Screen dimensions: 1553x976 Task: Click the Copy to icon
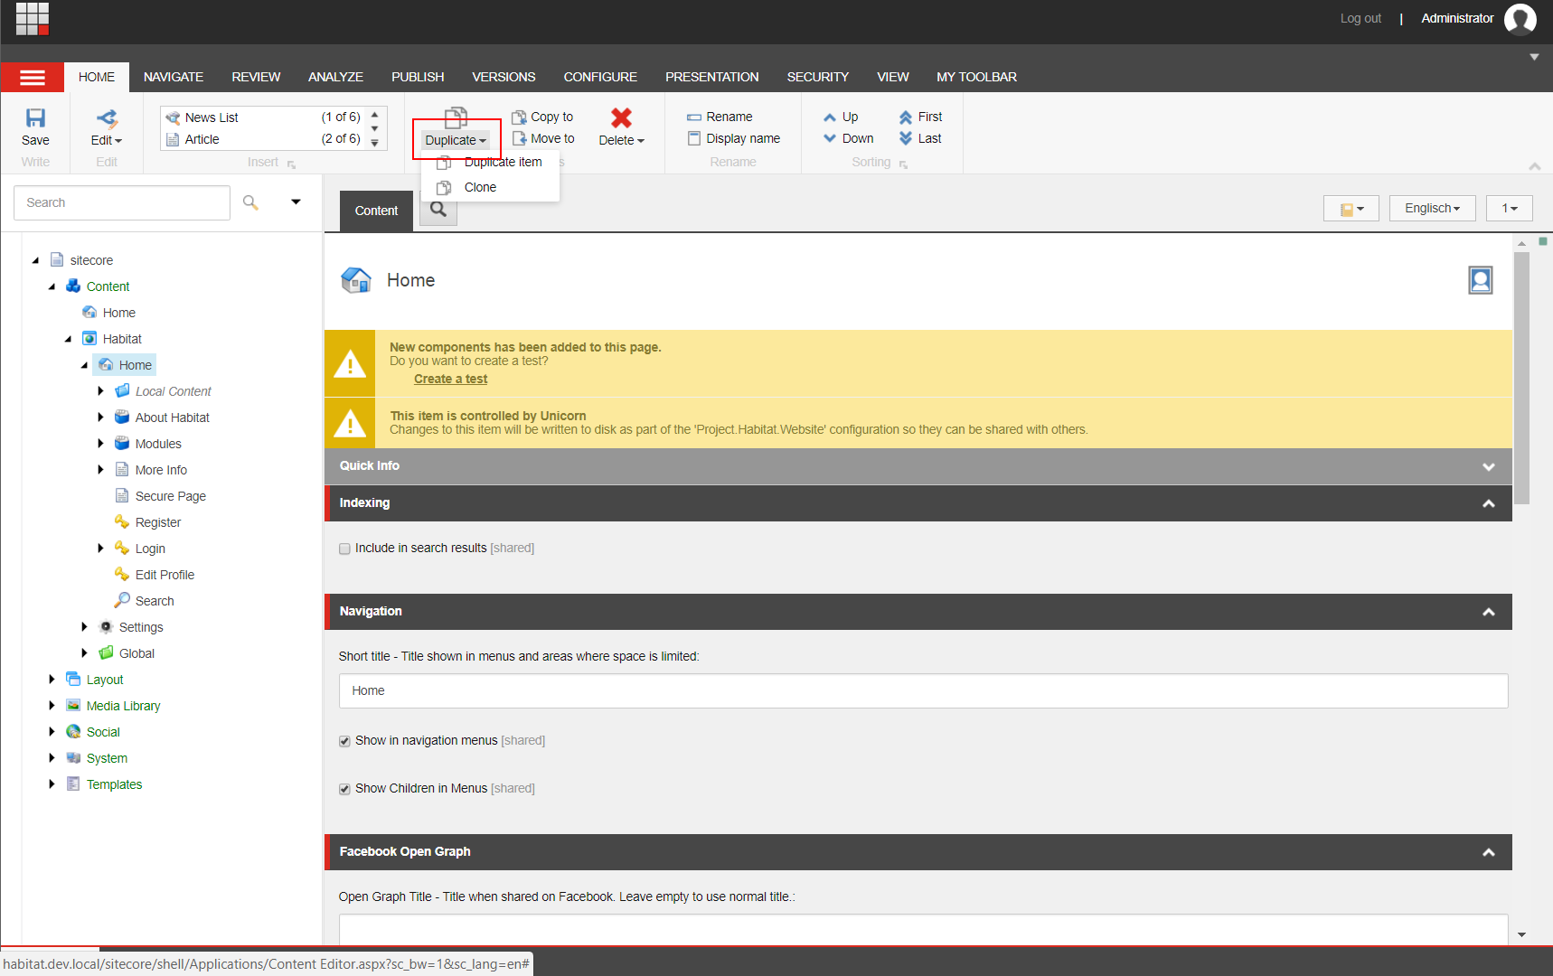coord(520,117)
